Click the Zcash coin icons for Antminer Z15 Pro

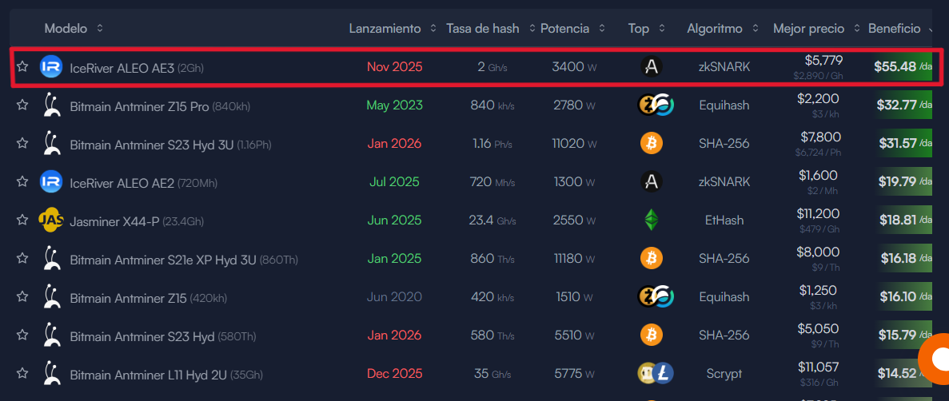point(656,105)
